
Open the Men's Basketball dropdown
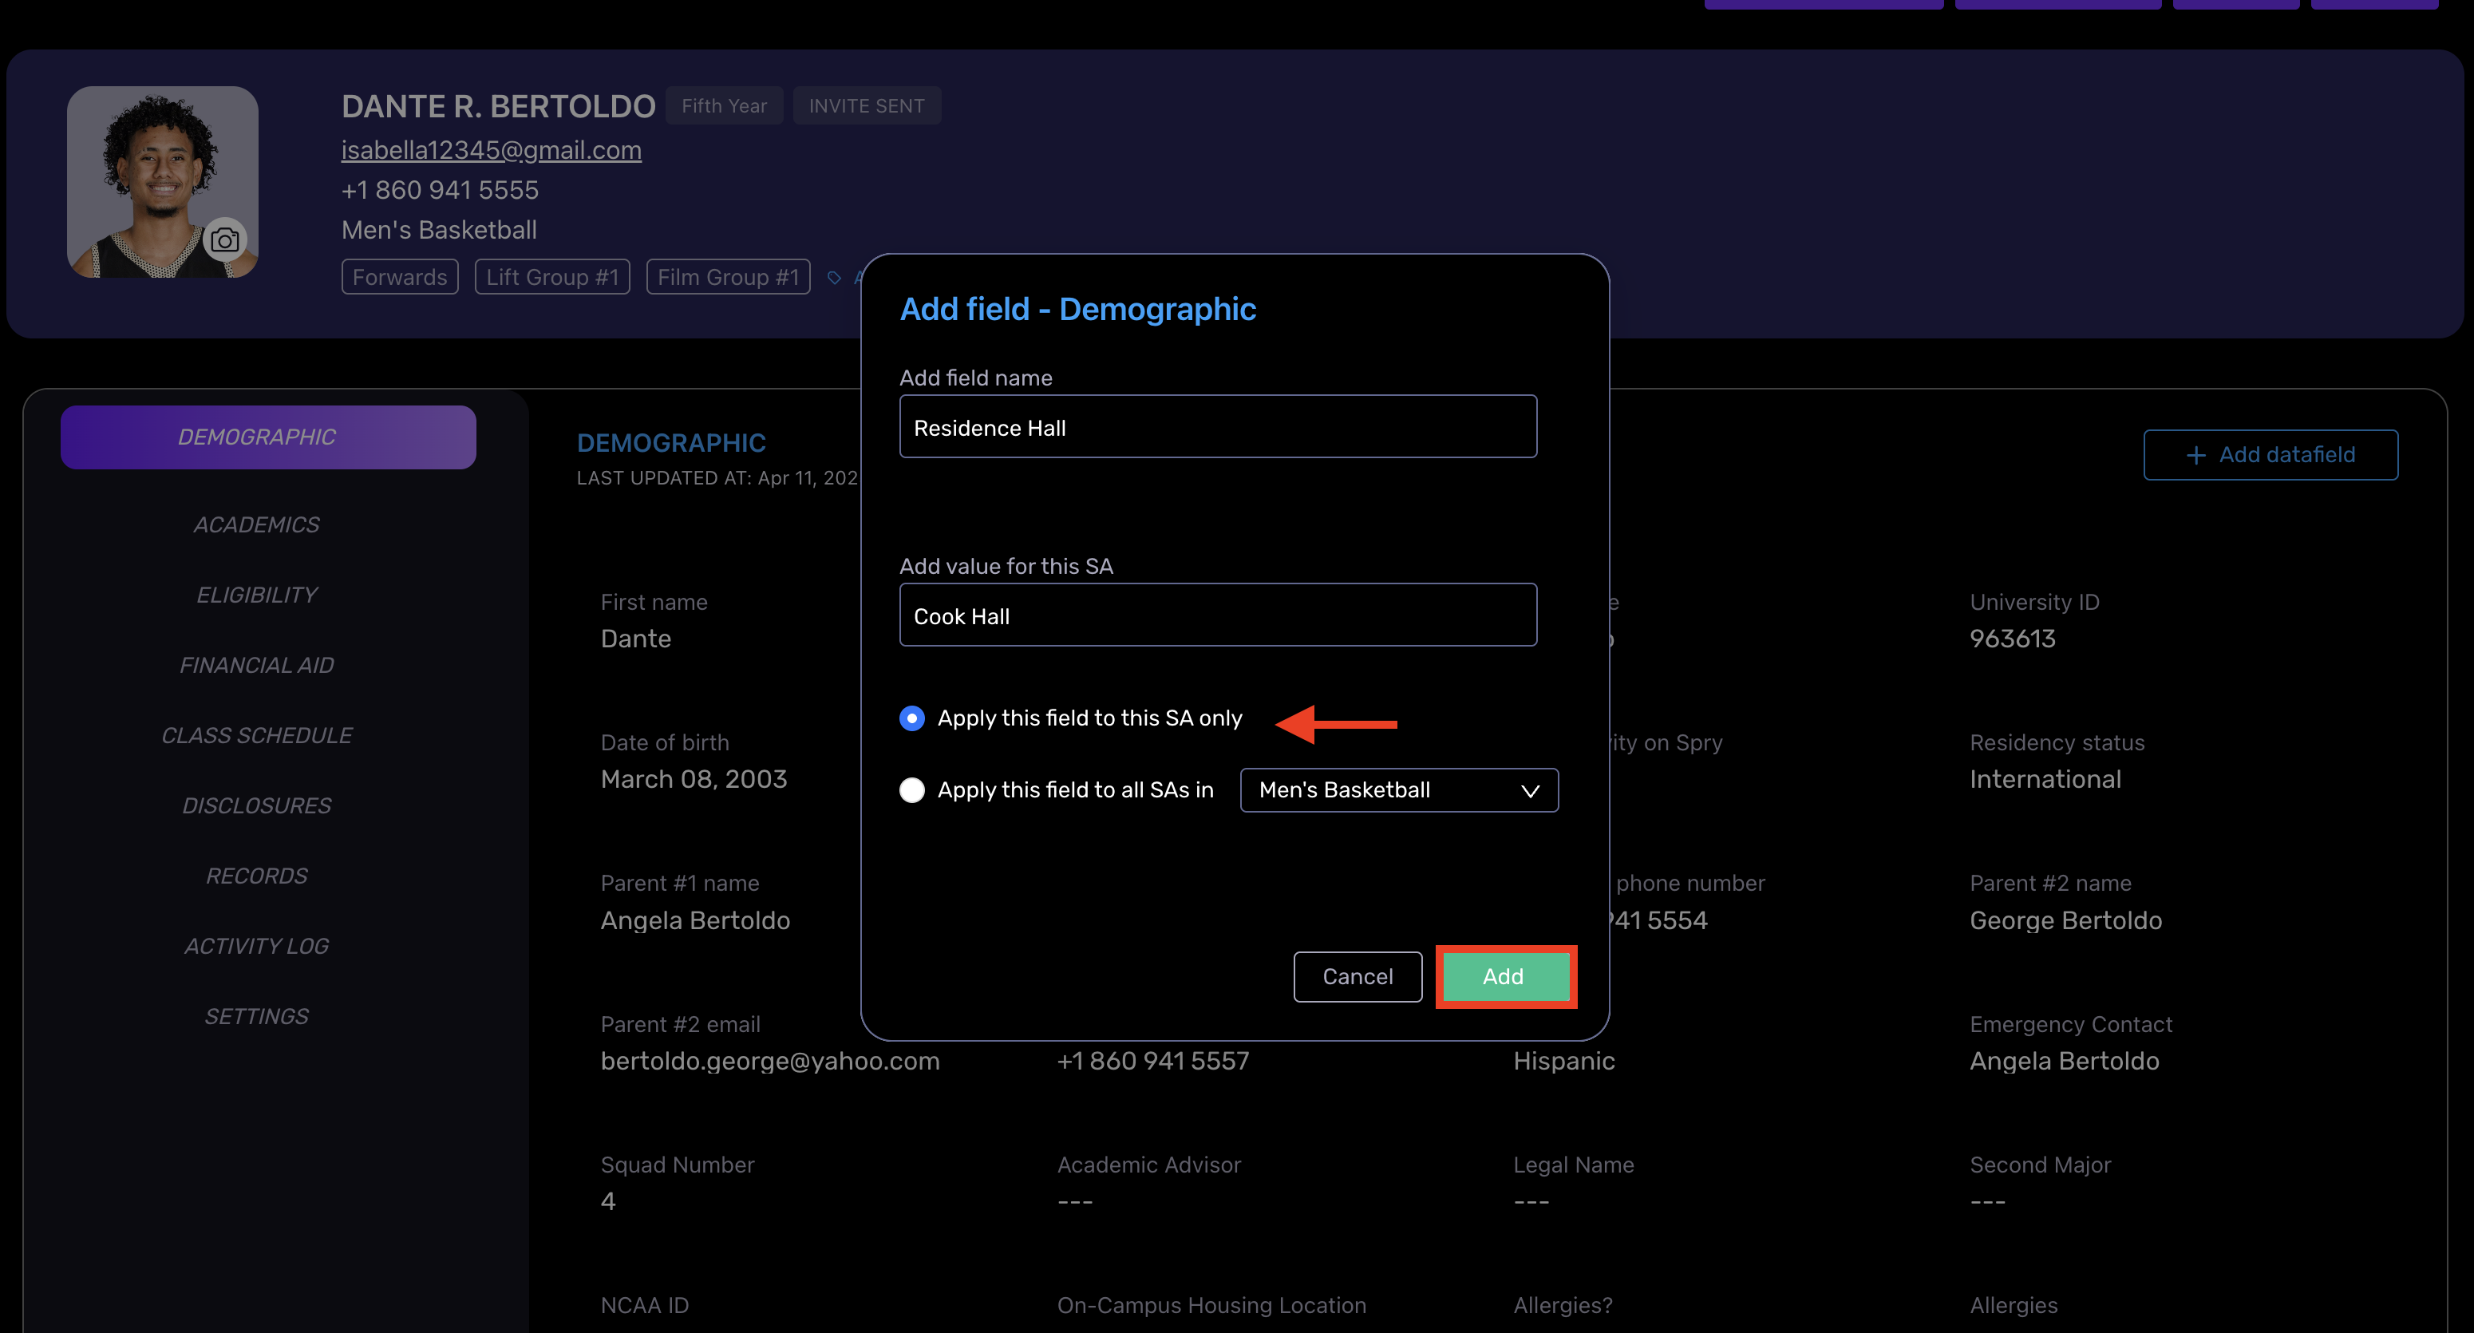pos(1398,790)
